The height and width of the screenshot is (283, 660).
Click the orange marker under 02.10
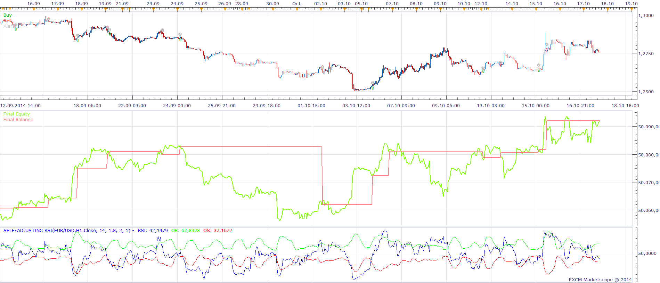point(321,9)
